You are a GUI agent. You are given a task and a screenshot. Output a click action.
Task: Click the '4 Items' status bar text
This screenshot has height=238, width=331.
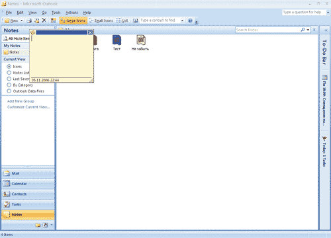(7, 235)
